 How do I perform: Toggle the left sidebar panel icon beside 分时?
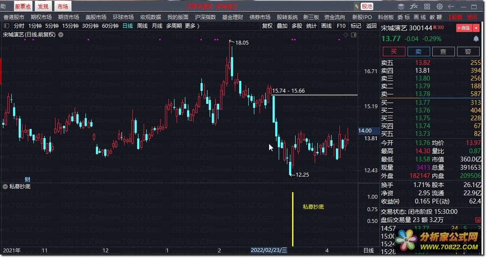click(7, 26)
